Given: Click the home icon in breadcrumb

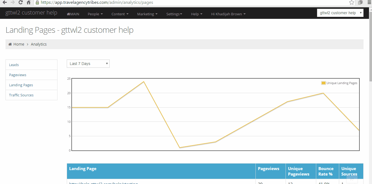Looking at the screenshot, I should click(x=10, y=44).
